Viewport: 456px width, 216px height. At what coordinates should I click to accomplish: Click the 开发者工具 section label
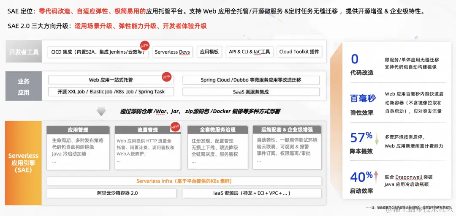coord(24,52)
